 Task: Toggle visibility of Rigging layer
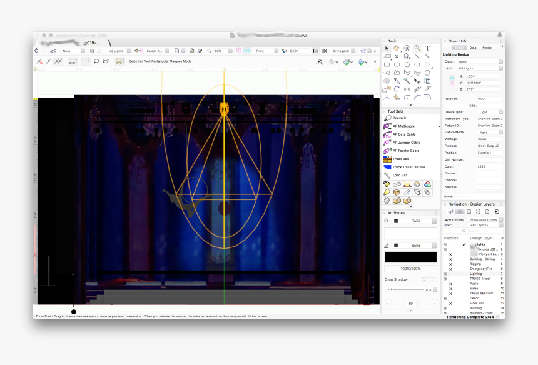(x=450, y=264)
